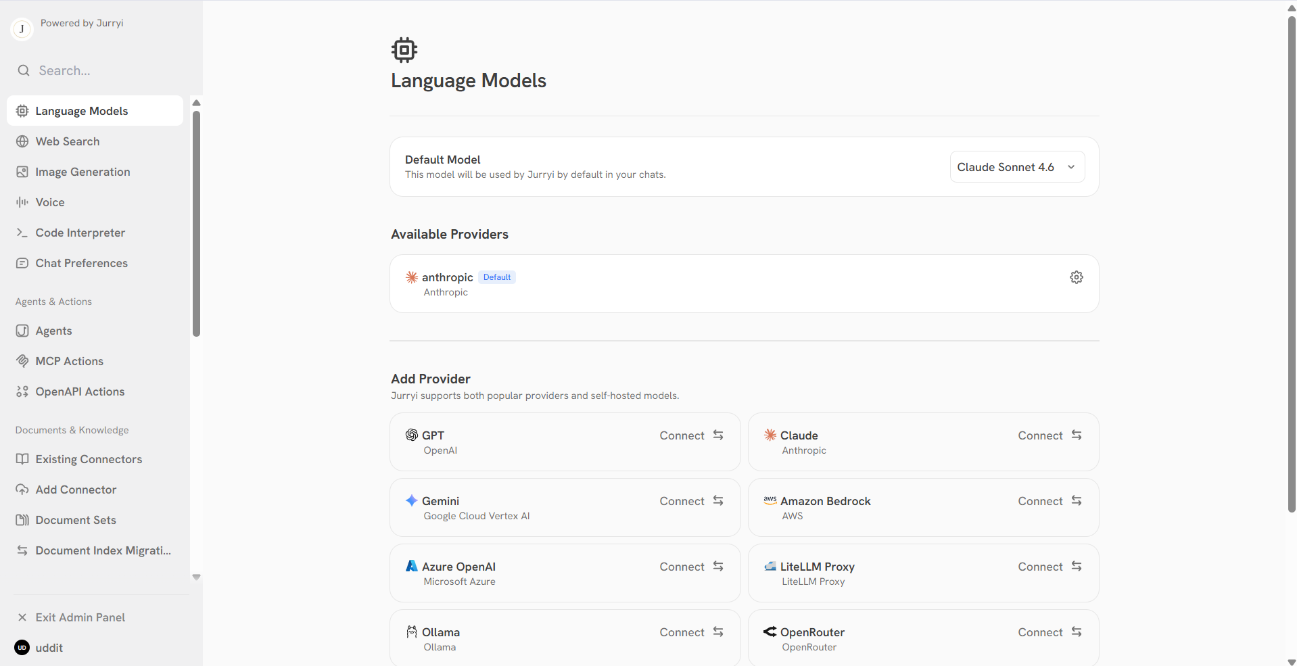Click the GPT connect arrows icon

point(718,435)
